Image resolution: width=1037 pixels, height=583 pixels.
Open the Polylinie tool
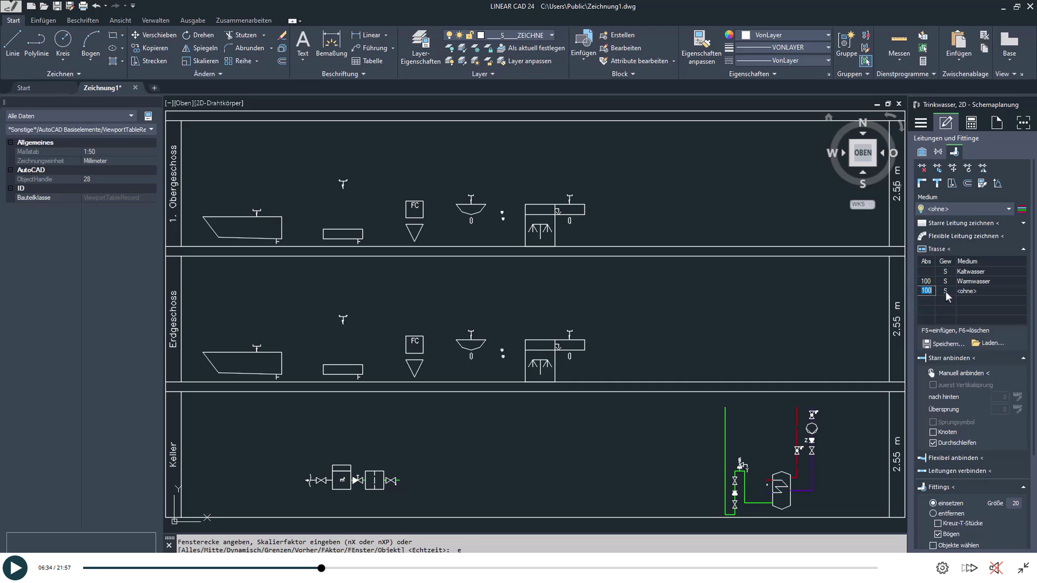coord(36,44)
